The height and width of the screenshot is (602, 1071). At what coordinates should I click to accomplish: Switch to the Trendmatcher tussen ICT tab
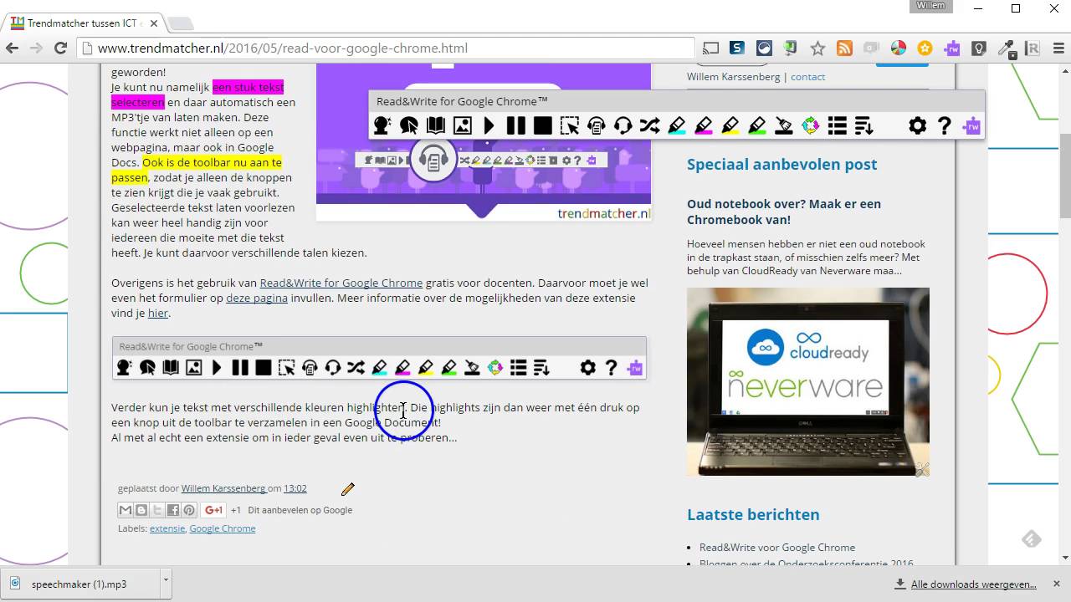tap(84, 23)
